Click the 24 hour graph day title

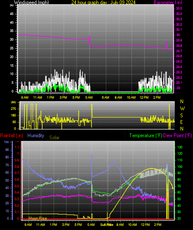[103, 2]
